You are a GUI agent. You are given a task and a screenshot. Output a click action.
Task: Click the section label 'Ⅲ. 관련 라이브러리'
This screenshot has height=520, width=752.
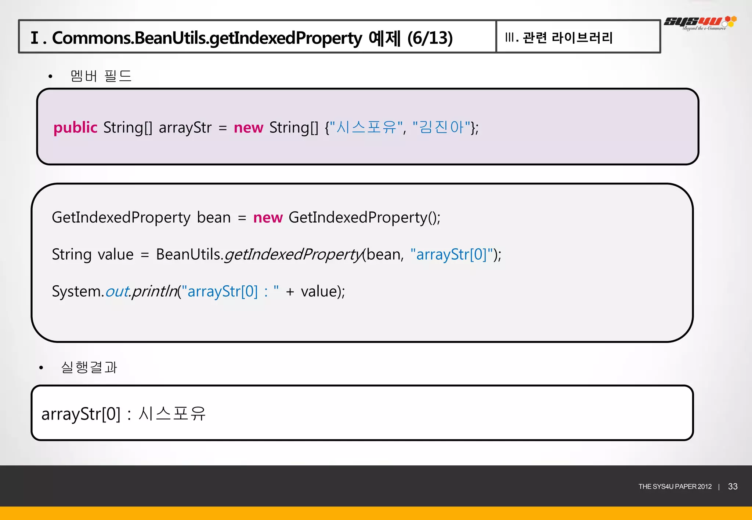559,37
